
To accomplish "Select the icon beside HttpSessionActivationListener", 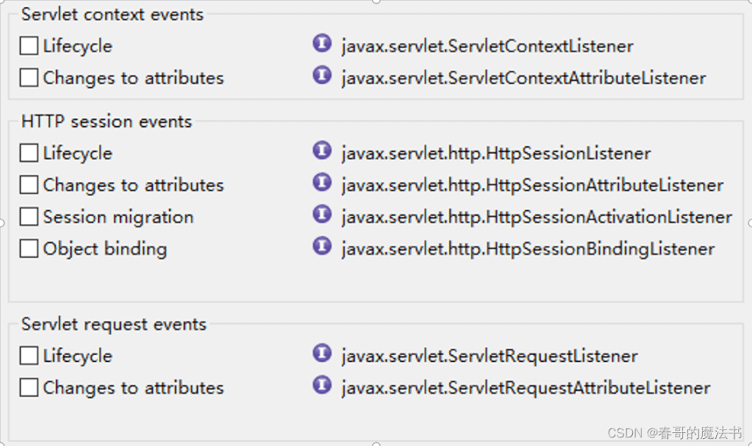I will pos(322,215).
